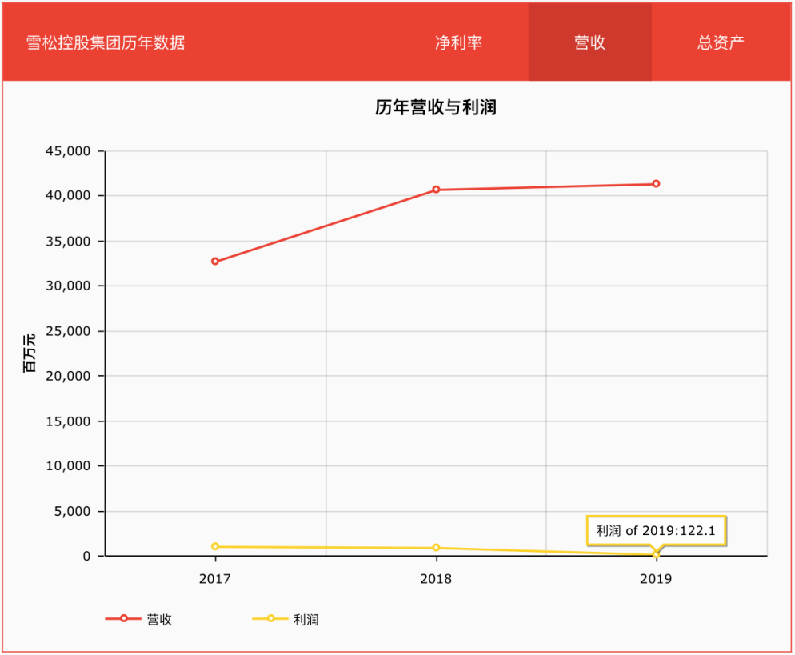The width and height of the screenshot is (795, 655).
Task: Click the 20,000 y-axis label
Action: [x=68, y=376]
